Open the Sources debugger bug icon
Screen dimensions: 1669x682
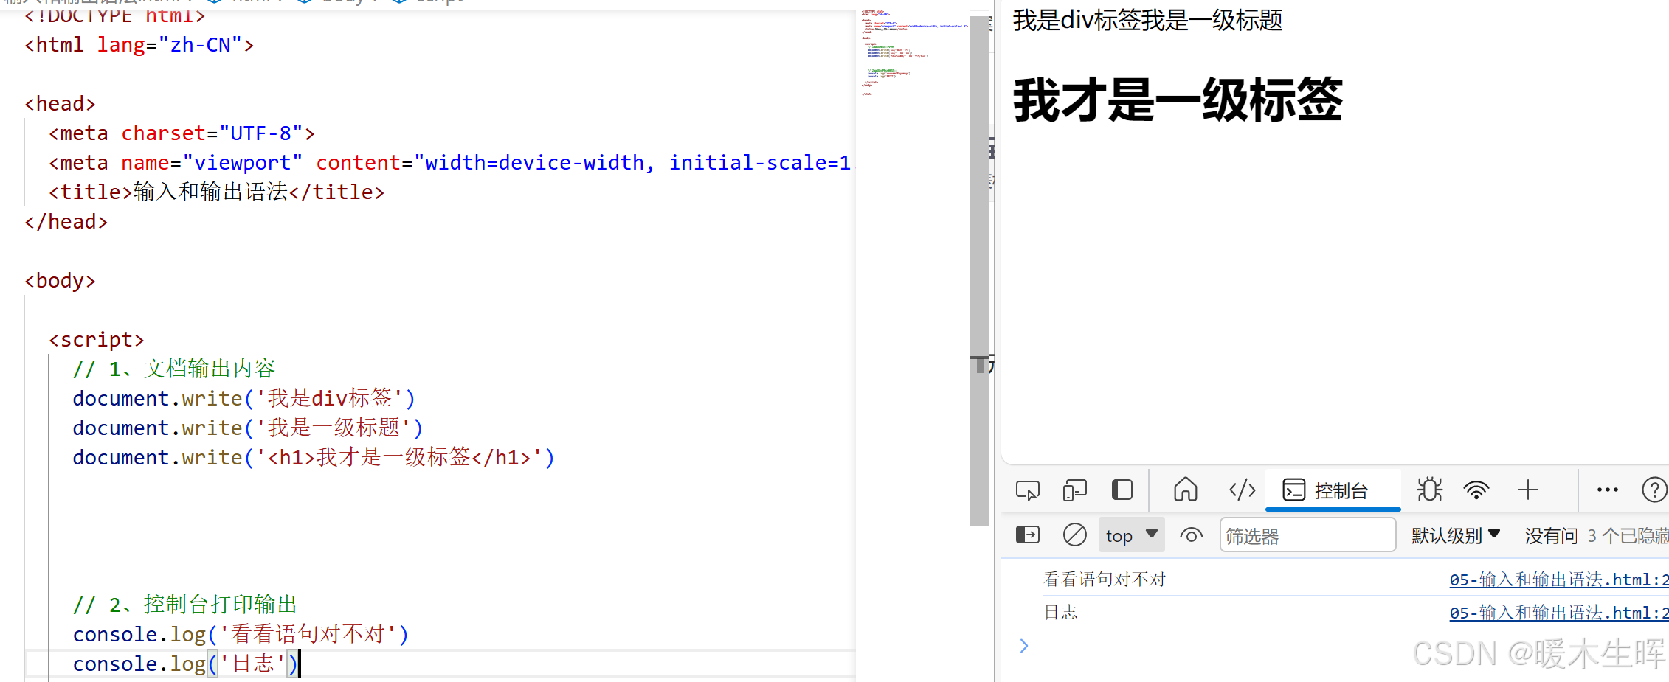pyautogui.click(x=1429, y=490)
